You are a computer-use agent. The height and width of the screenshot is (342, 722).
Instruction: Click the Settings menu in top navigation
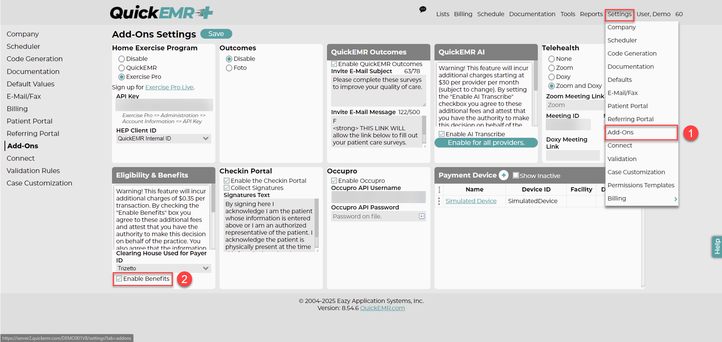(619, 14)
